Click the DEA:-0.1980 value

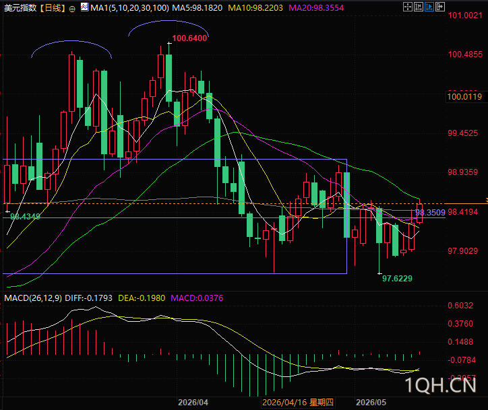click(x=142, y=298)
